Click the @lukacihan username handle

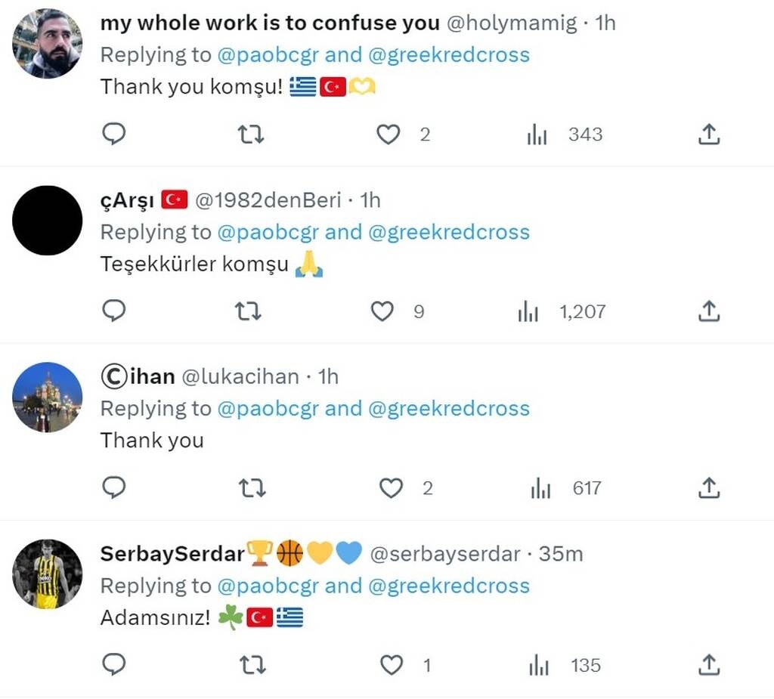click(x=240, y=376)
